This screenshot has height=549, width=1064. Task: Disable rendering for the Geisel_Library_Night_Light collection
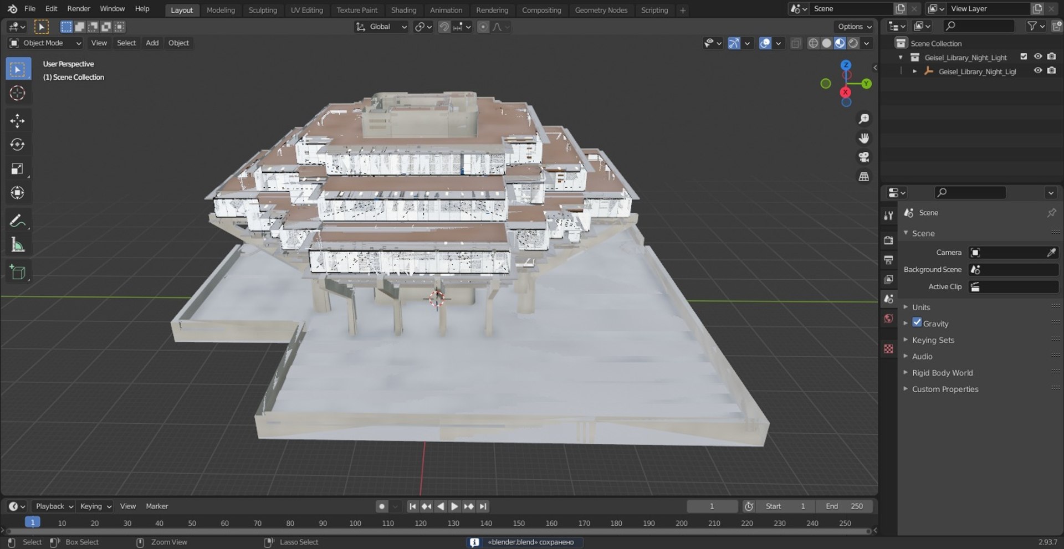(x=1052, y=57)
